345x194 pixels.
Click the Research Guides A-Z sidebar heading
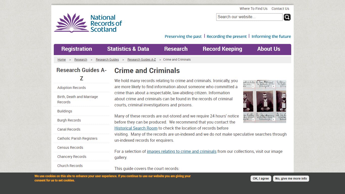[81, 74]
